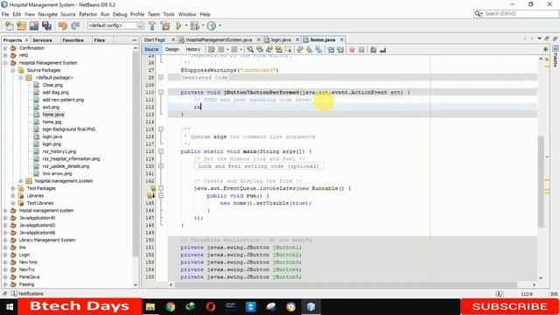Toggle Highlight Search in editor toolbar
The width and height of the screenshot is (560, 315).
278,50
